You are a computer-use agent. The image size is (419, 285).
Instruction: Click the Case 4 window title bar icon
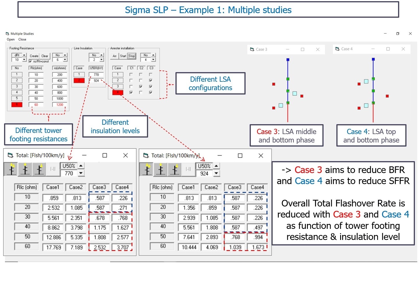coord(337,49)
